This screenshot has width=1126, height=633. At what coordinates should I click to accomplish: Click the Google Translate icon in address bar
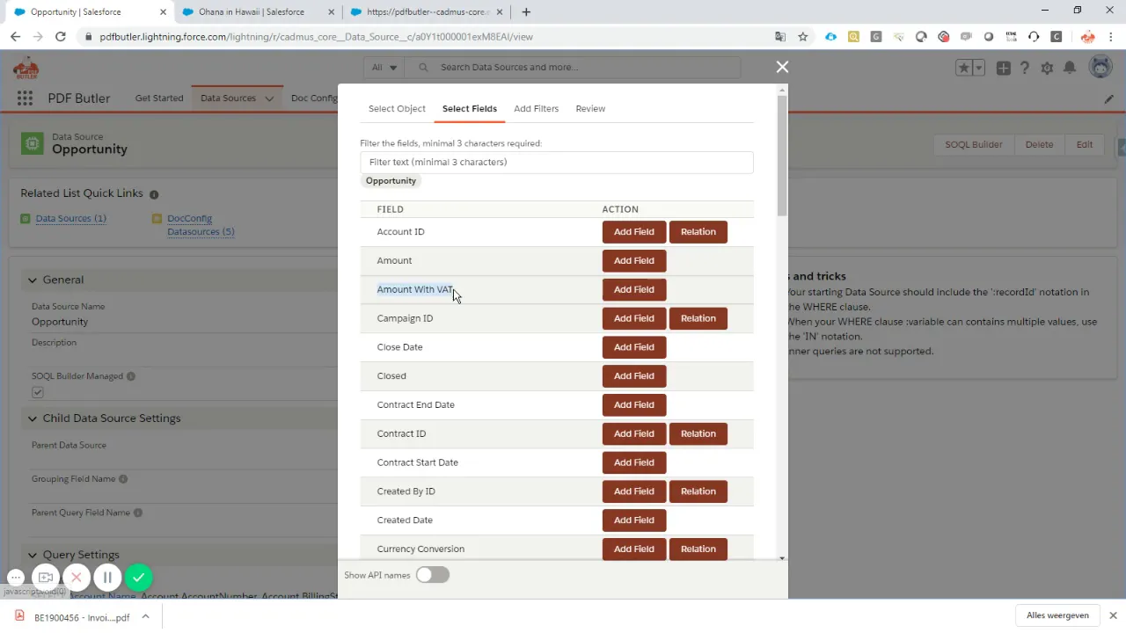780,37
